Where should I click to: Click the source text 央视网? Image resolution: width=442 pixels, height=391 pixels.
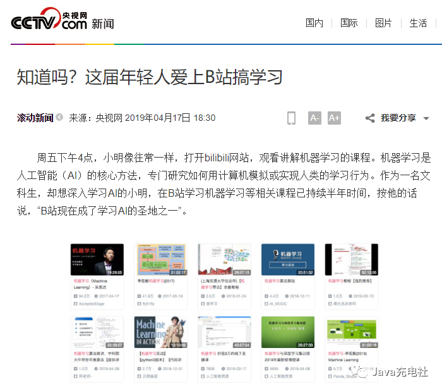point(109,118)
